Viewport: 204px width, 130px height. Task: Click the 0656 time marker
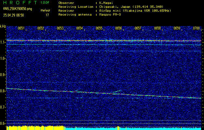tap(118, 28)
